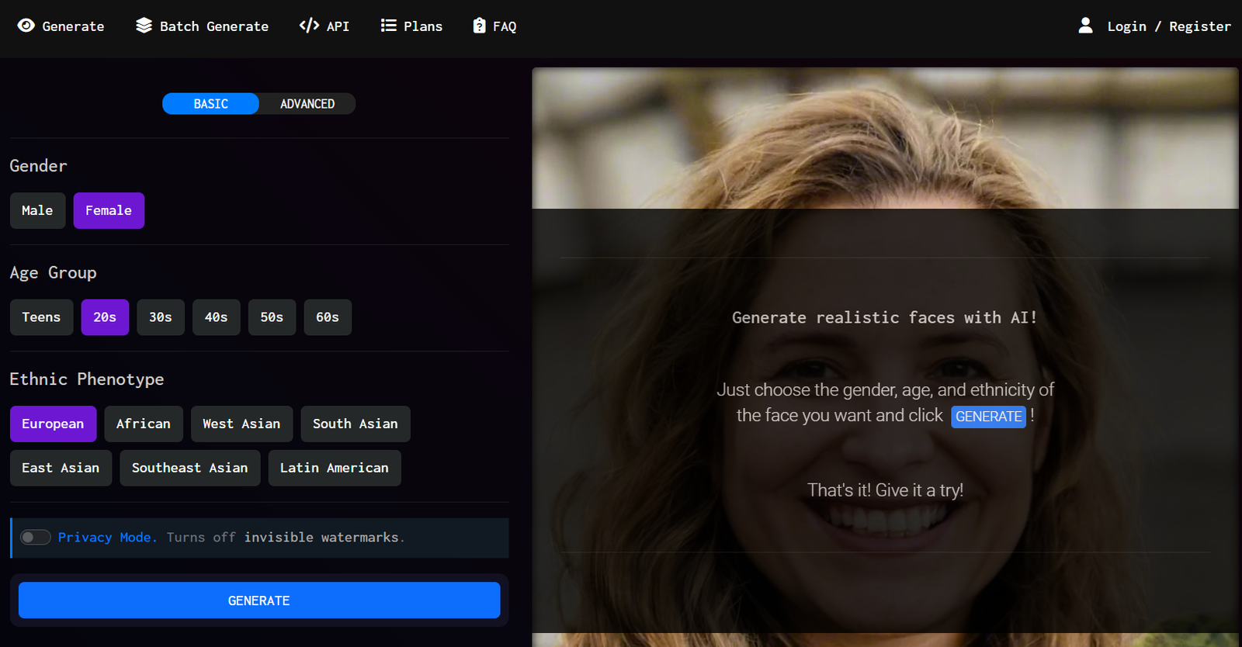Click the Generate eye icon in navbar

[26, 26]
